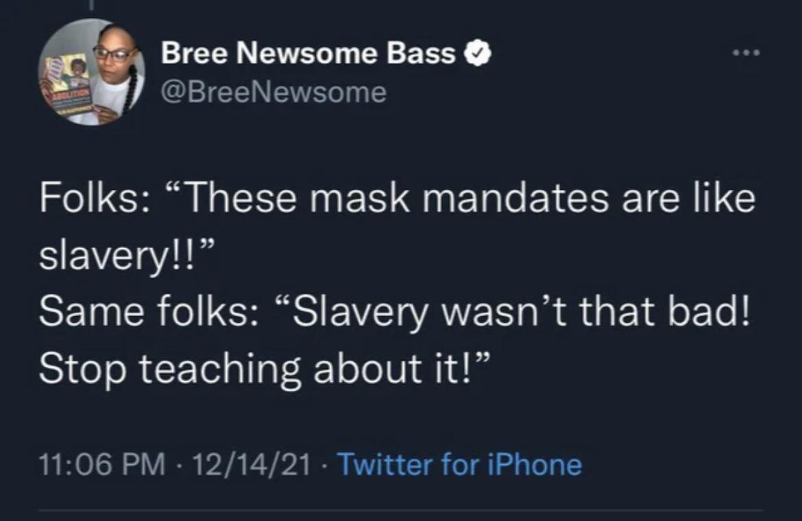Tap the Twitter for iPhone source link
Screen dimensions: 802x521
(461, 464)
